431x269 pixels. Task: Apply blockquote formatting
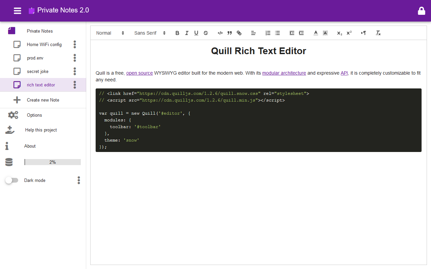click(x=230, y=33)
